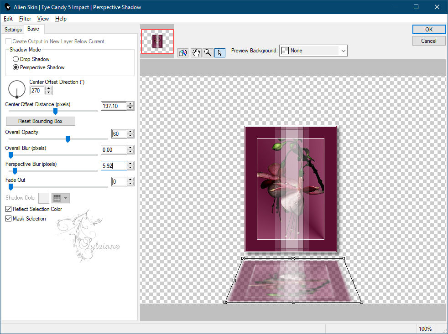Click the Center Offset Distance slider handle
The image size is (448, 334).
tap(55, 111)
